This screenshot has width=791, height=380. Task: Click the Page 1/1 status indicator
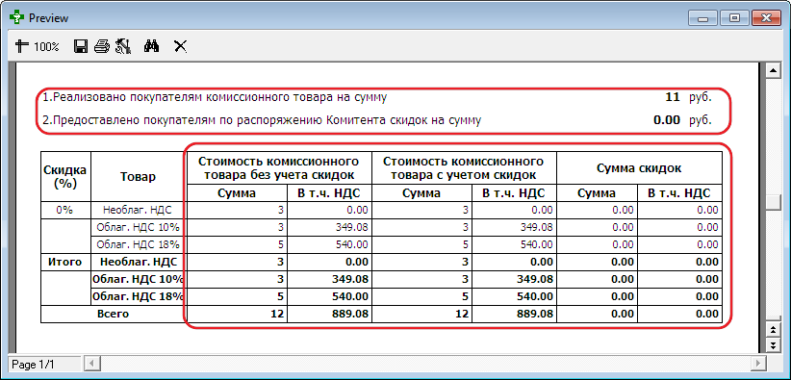click(x=44, y=364)
